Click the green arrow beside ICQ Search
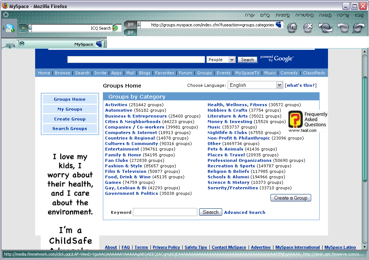 pyautogui.click(x=23, y=28)
